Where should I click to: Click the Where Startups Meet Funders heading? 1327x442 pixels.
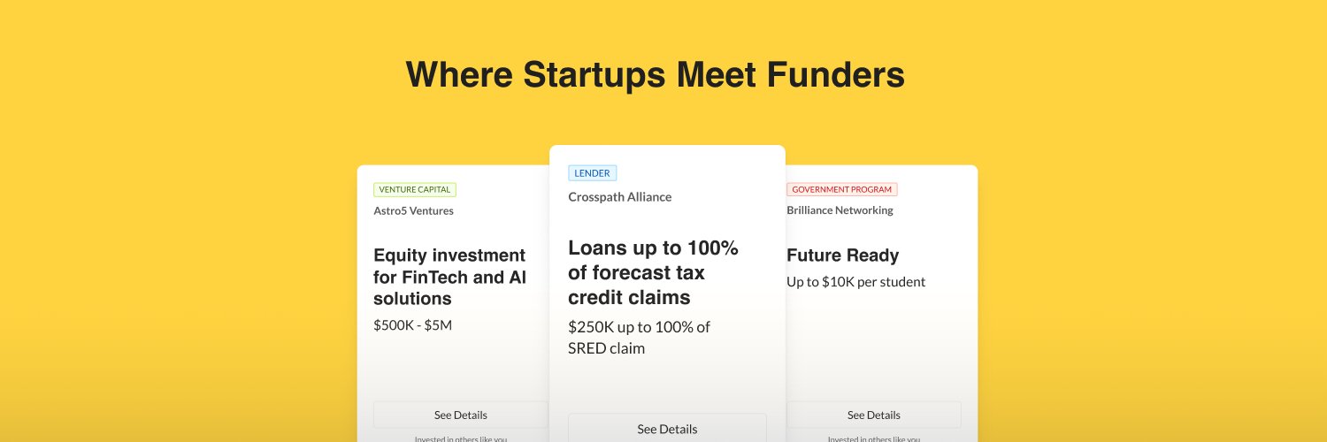click(655, 75)
